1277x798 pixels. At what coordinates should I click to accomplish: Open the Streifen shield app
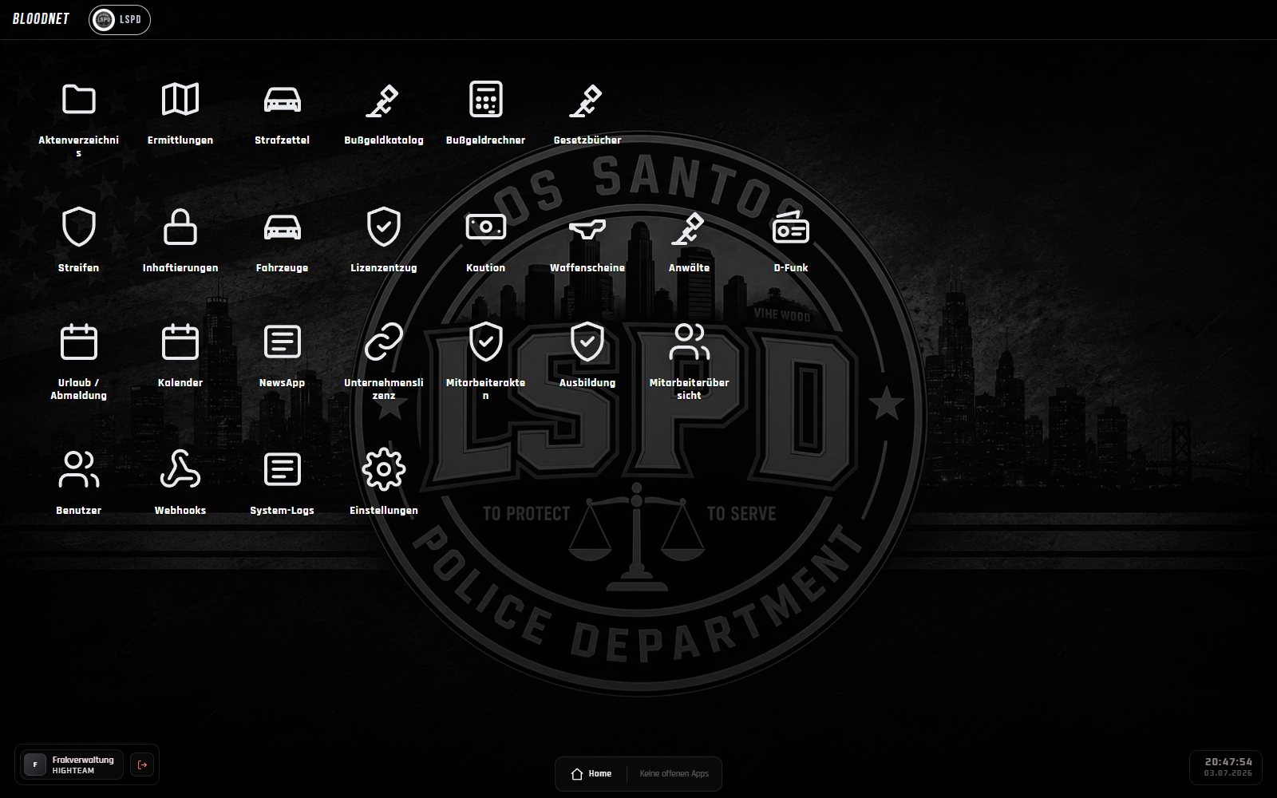pos(78,239)
